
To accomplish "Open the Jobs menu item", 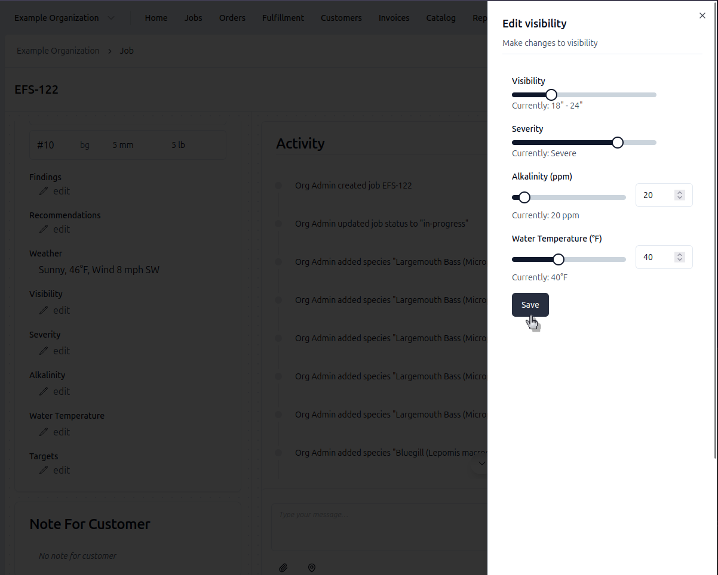I will tap(193, 18).
